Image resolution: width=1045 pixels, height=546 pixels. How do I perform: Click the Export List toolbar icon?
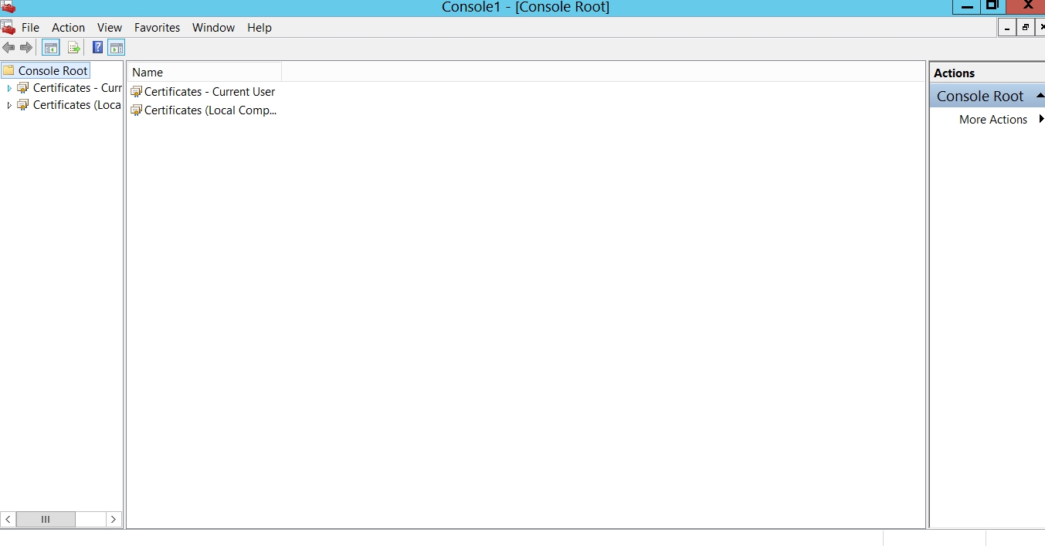pyautogui.click(x=73, y=48)
